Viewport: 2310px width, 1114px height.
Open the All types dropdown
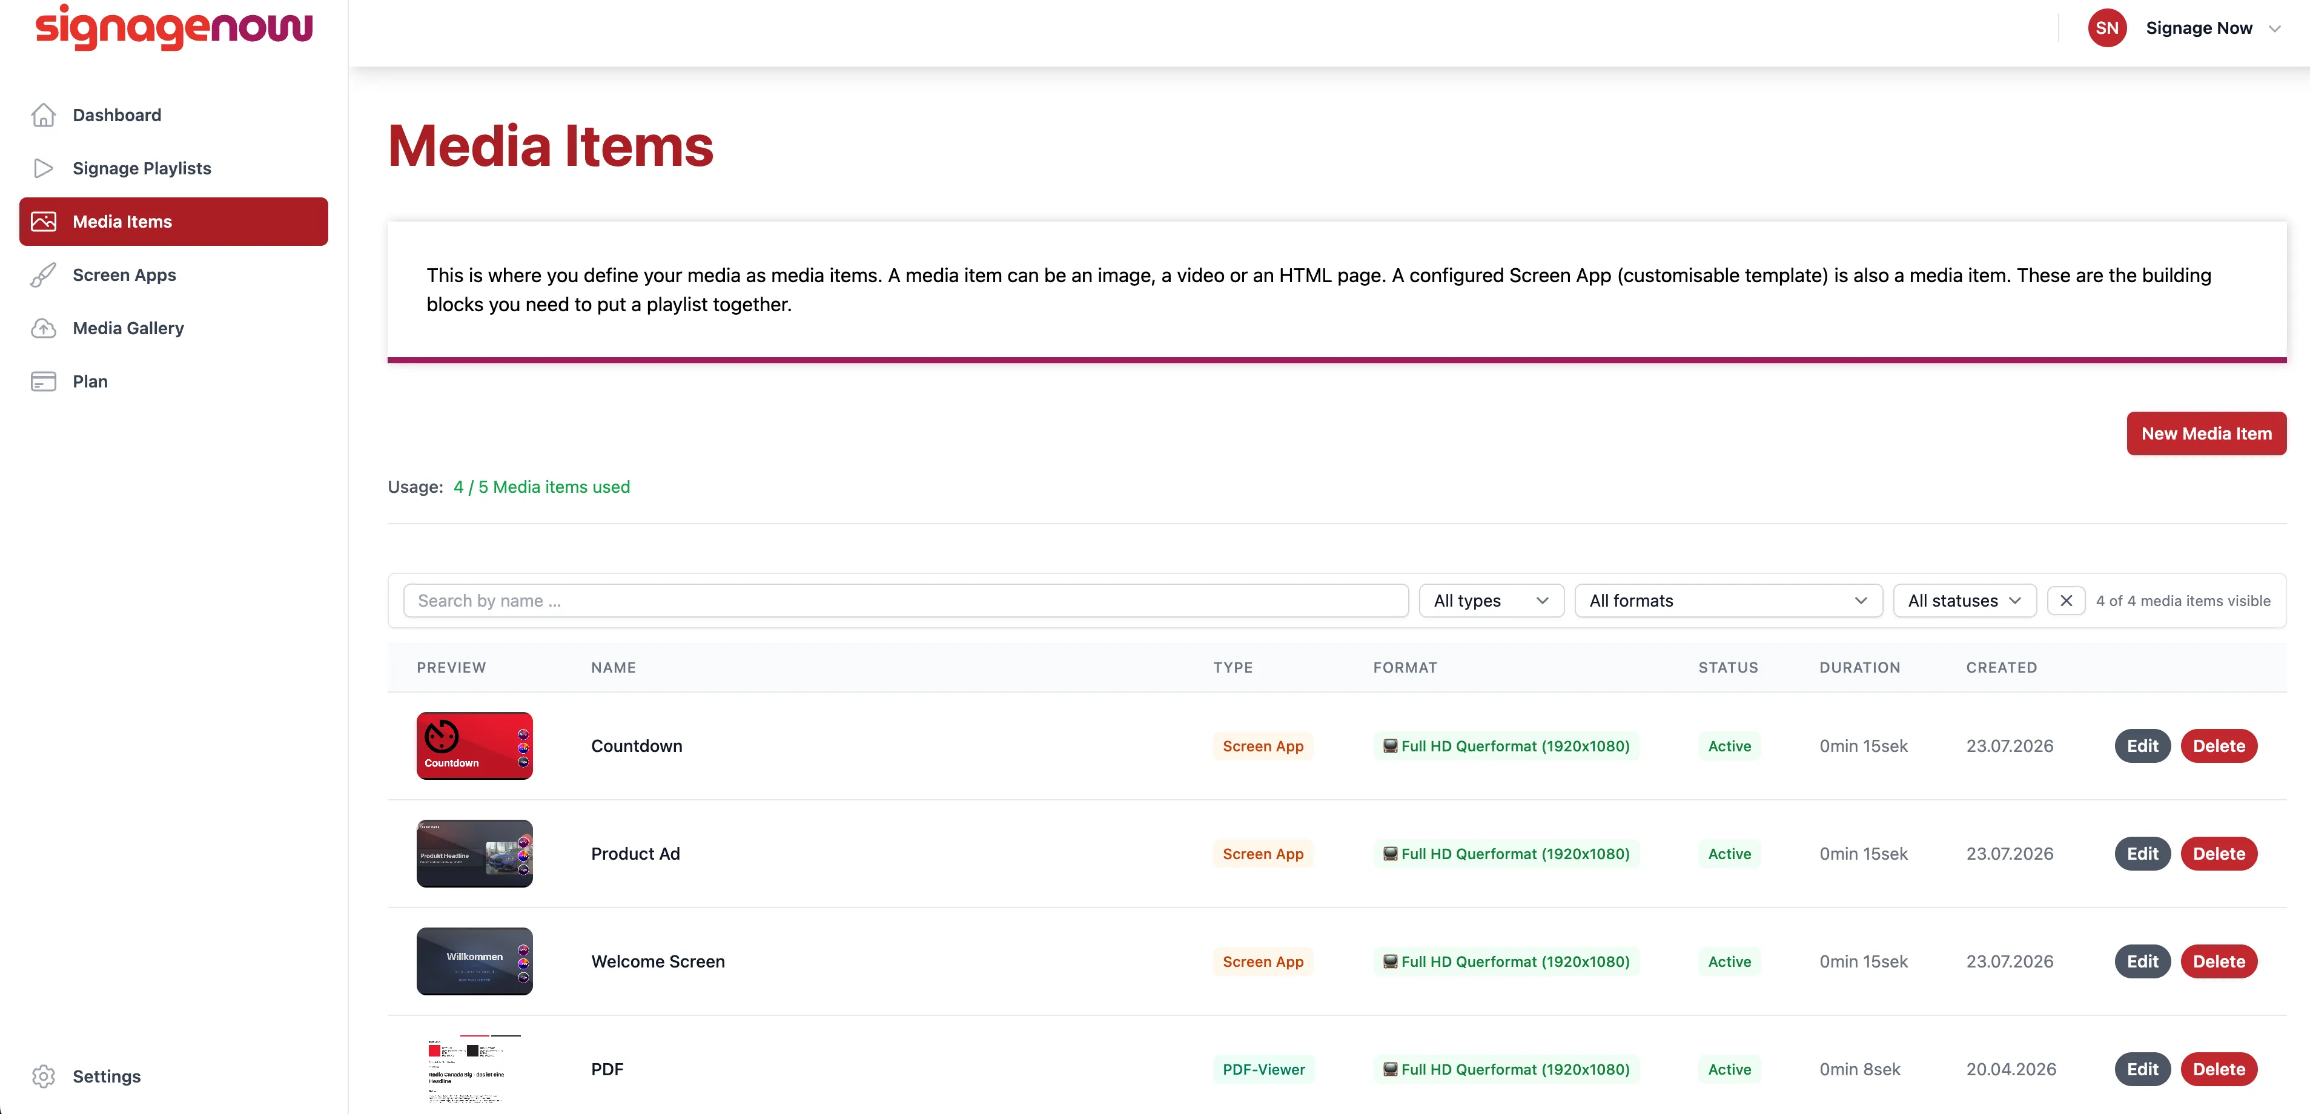pos(1491,601)
